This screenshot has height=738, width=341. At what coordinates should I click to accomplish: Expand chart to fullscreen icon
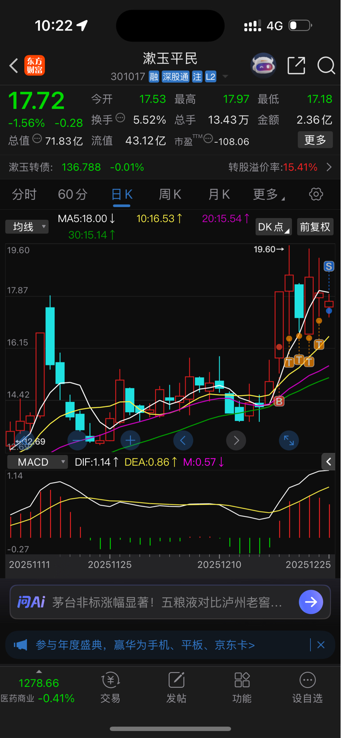289,440
